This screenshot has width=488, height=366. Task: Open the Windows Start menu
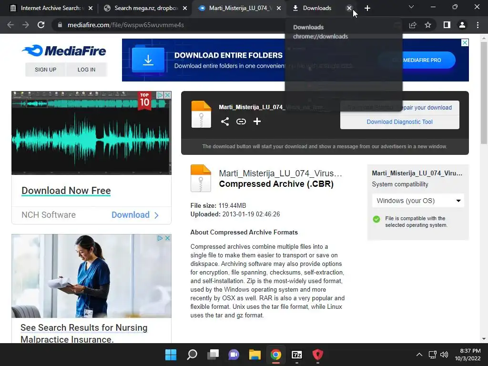(x=171, y=355)
